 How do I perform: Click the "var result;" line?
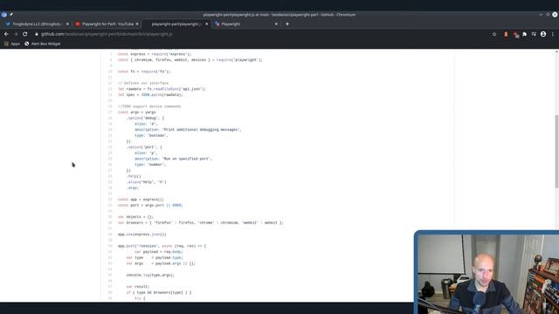click(138, 287)
